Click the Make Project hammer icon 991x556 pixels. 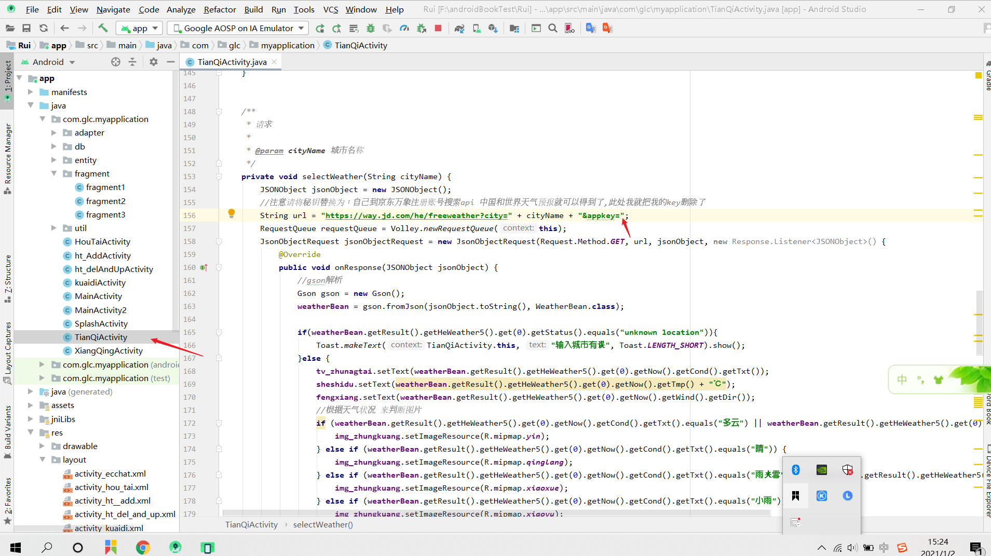point(103,28)
